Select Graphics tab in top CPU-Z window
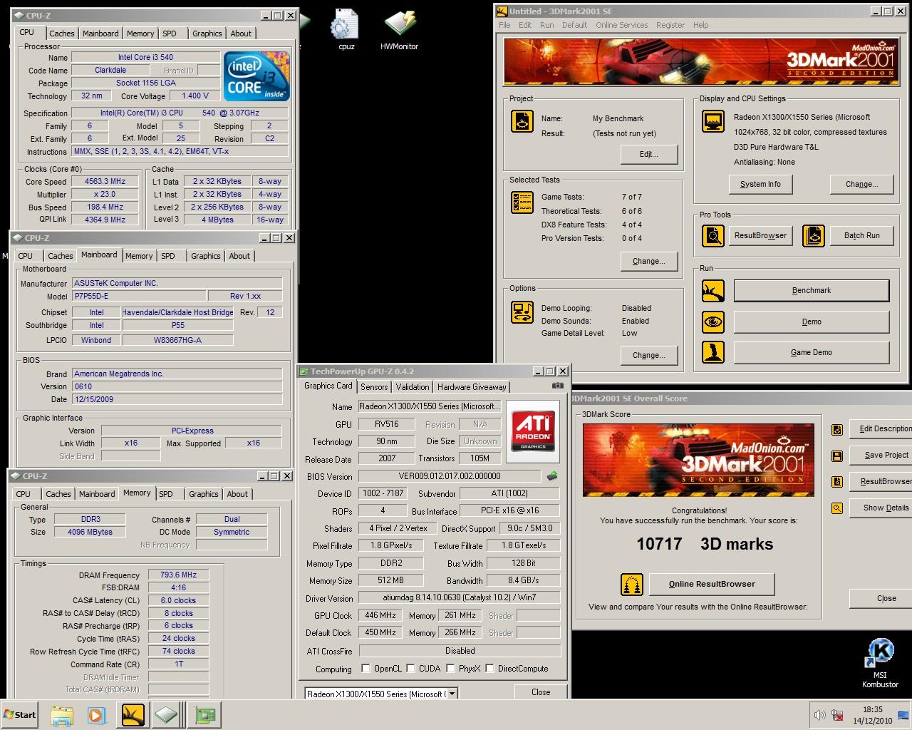Screen dimensions: 912x730 pos(207,34)
